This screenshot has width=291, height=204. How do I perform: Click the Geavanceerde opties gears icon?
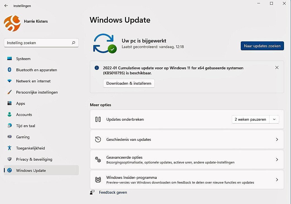coord(98,159)
